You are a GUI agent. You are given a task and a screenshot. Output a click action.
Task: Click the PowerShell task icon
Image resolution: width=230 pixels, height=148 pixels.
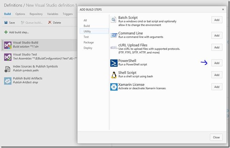point(114,63)
